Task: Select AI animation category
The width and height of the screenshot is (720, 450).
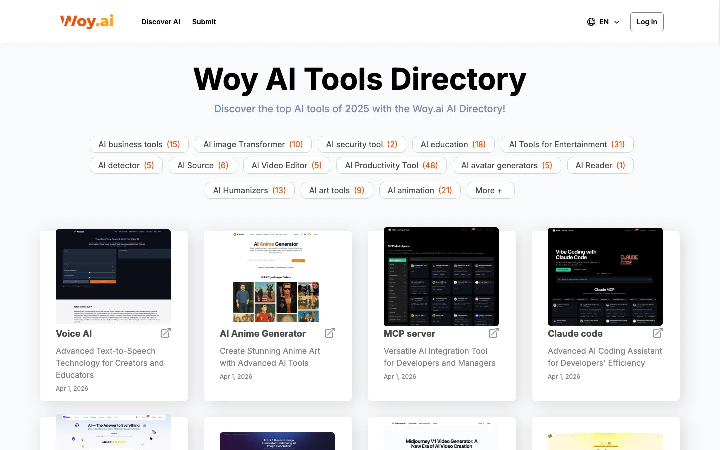Action: click(420, 190)
